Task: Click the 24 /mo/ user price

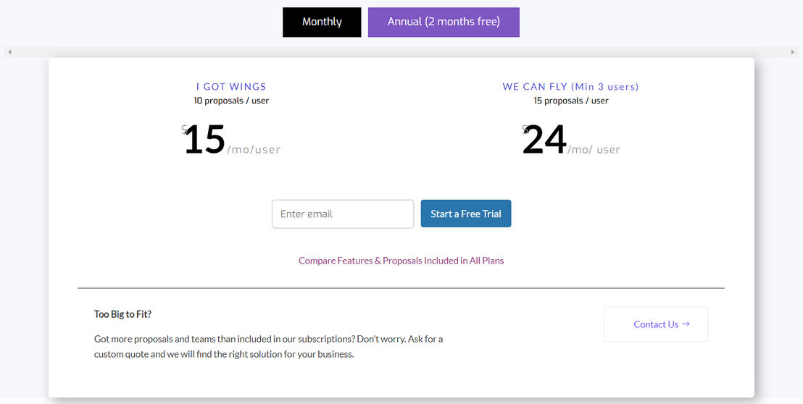Action: (x=571, y=140)
